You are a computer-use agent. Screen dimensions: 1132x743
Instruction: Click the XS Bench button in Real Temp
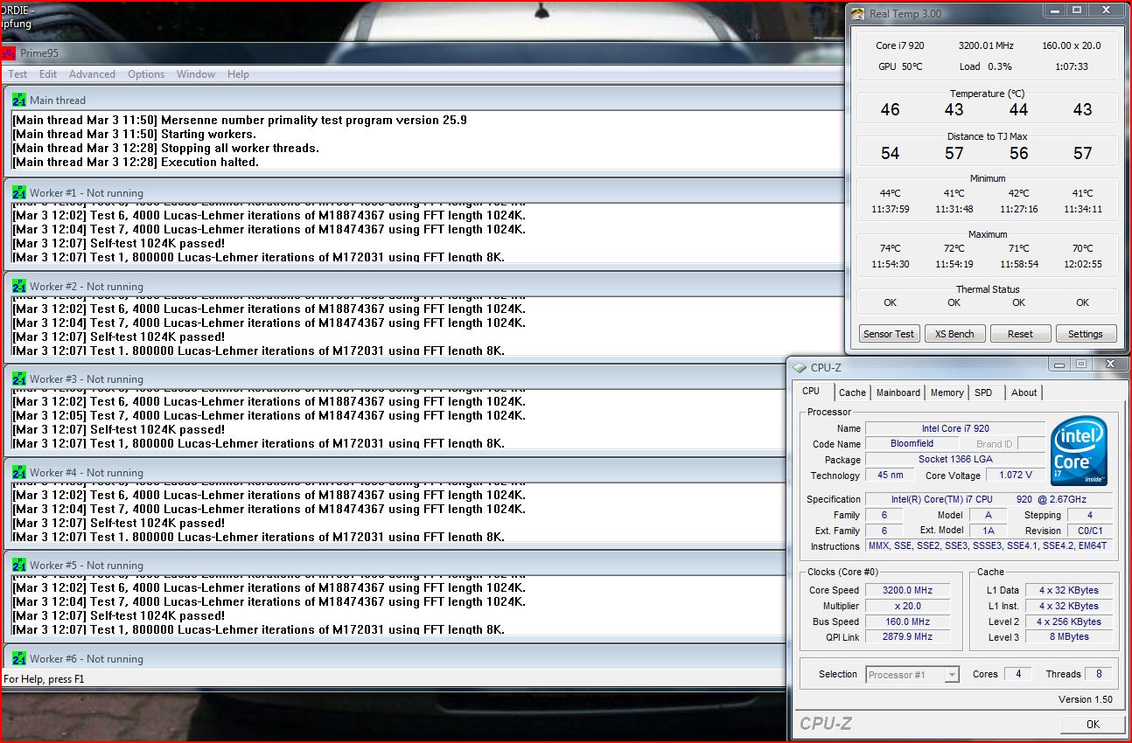[x=954, y=334]
